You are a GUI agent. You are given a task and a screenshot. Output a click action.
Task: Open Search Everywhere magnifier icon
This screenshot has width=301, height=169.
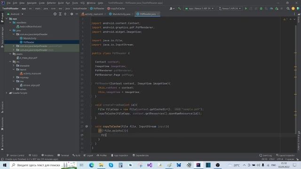[288, 8]
